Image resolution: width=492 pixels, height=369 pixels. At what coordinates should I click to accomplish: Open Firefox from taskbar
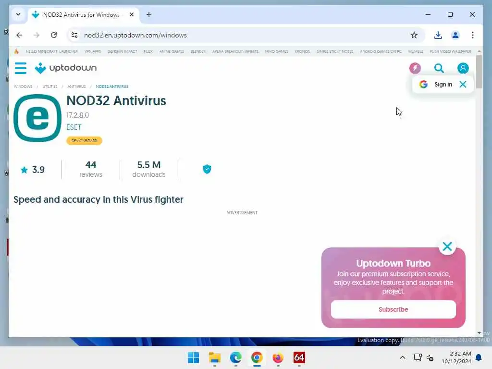click(x=278, y=357)
